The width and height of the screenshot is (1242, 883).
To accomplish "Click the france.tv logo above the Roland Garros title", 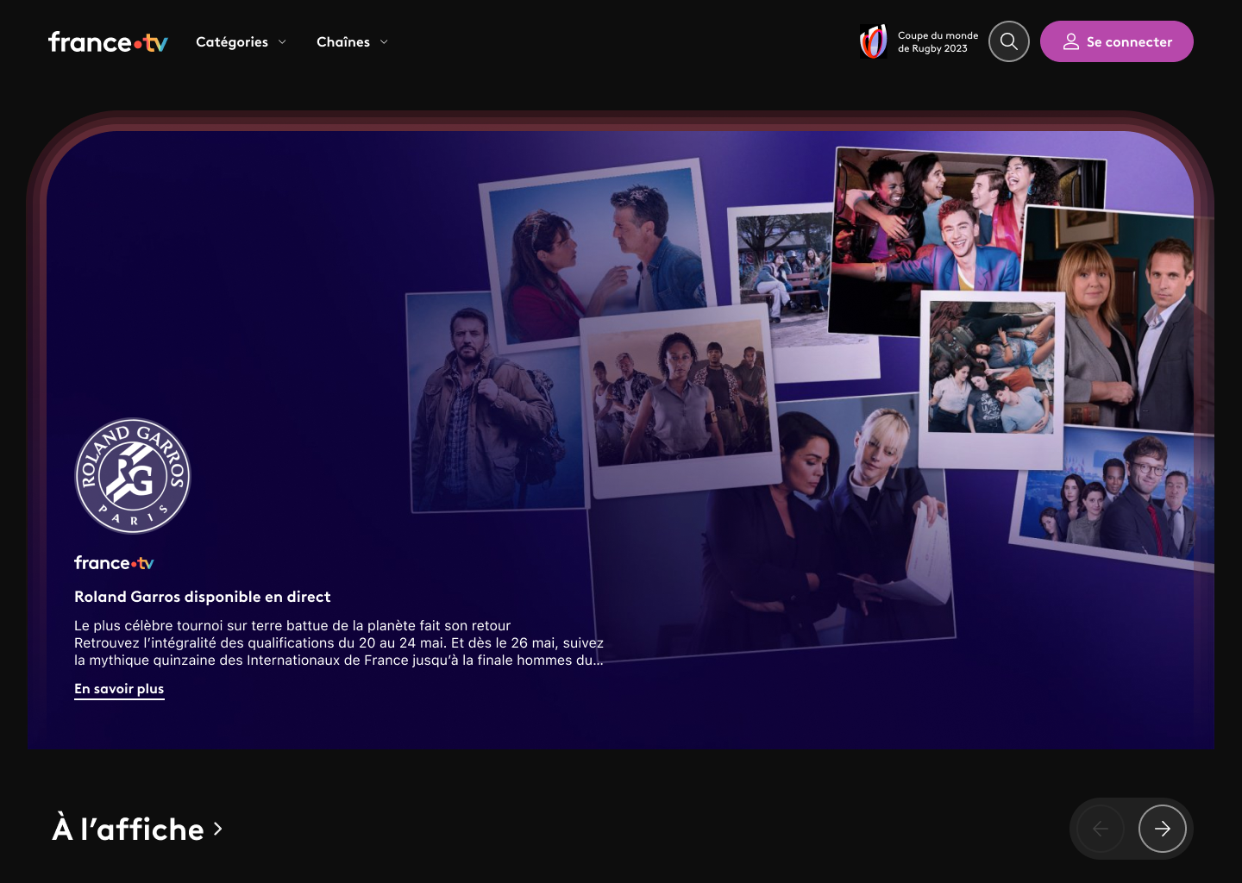I will point(114,563).
